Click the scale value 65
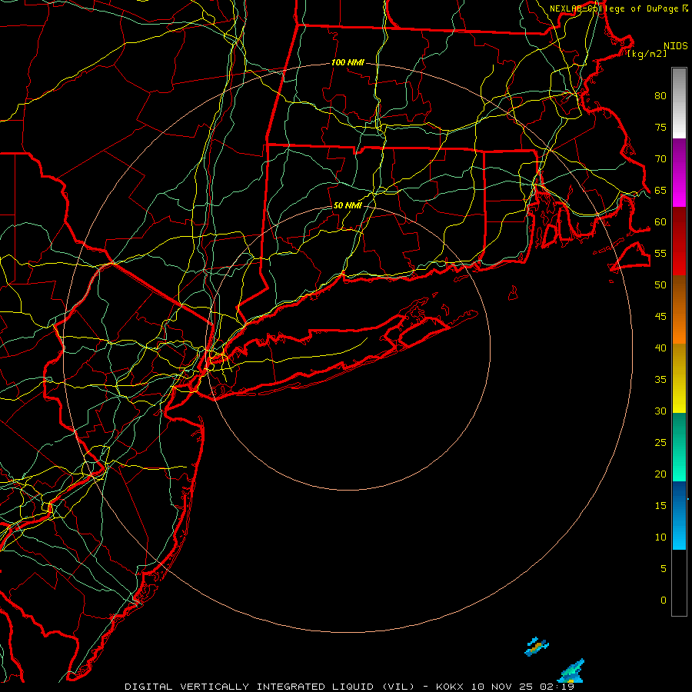The height and width of the screenshot is (692, 692). pyautogui.click(x=660, y=191)
